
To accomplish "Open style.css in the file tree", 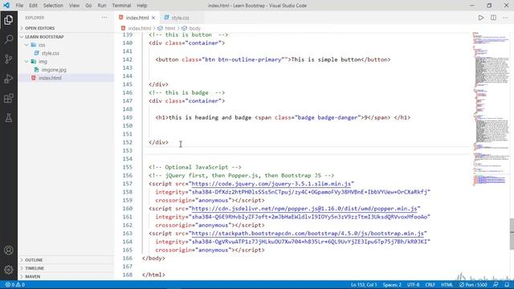I will pyautogui.click(x=50, y=53).
